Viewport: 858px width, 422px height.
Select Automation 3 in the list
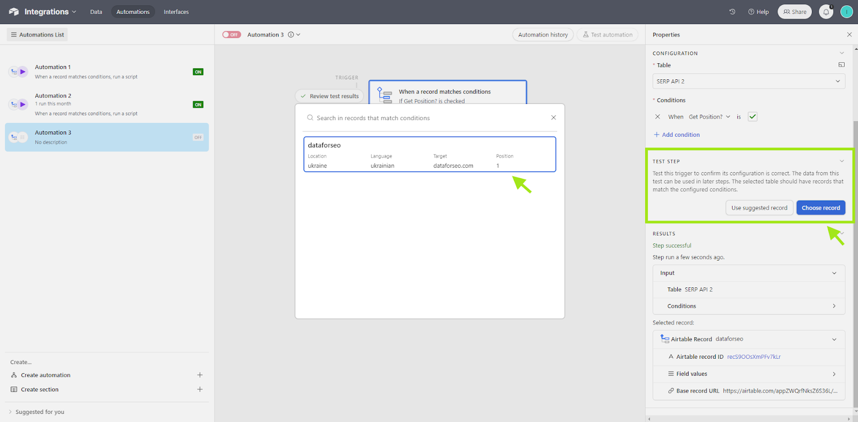(x=107, y=137)
